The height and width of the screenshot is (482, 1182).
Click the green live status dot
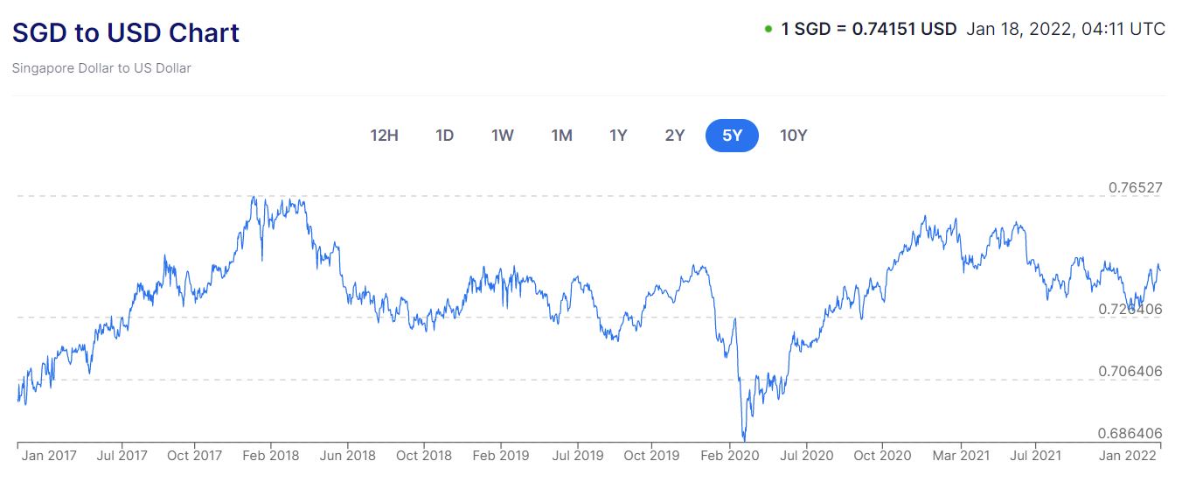(x=768, y=29)
